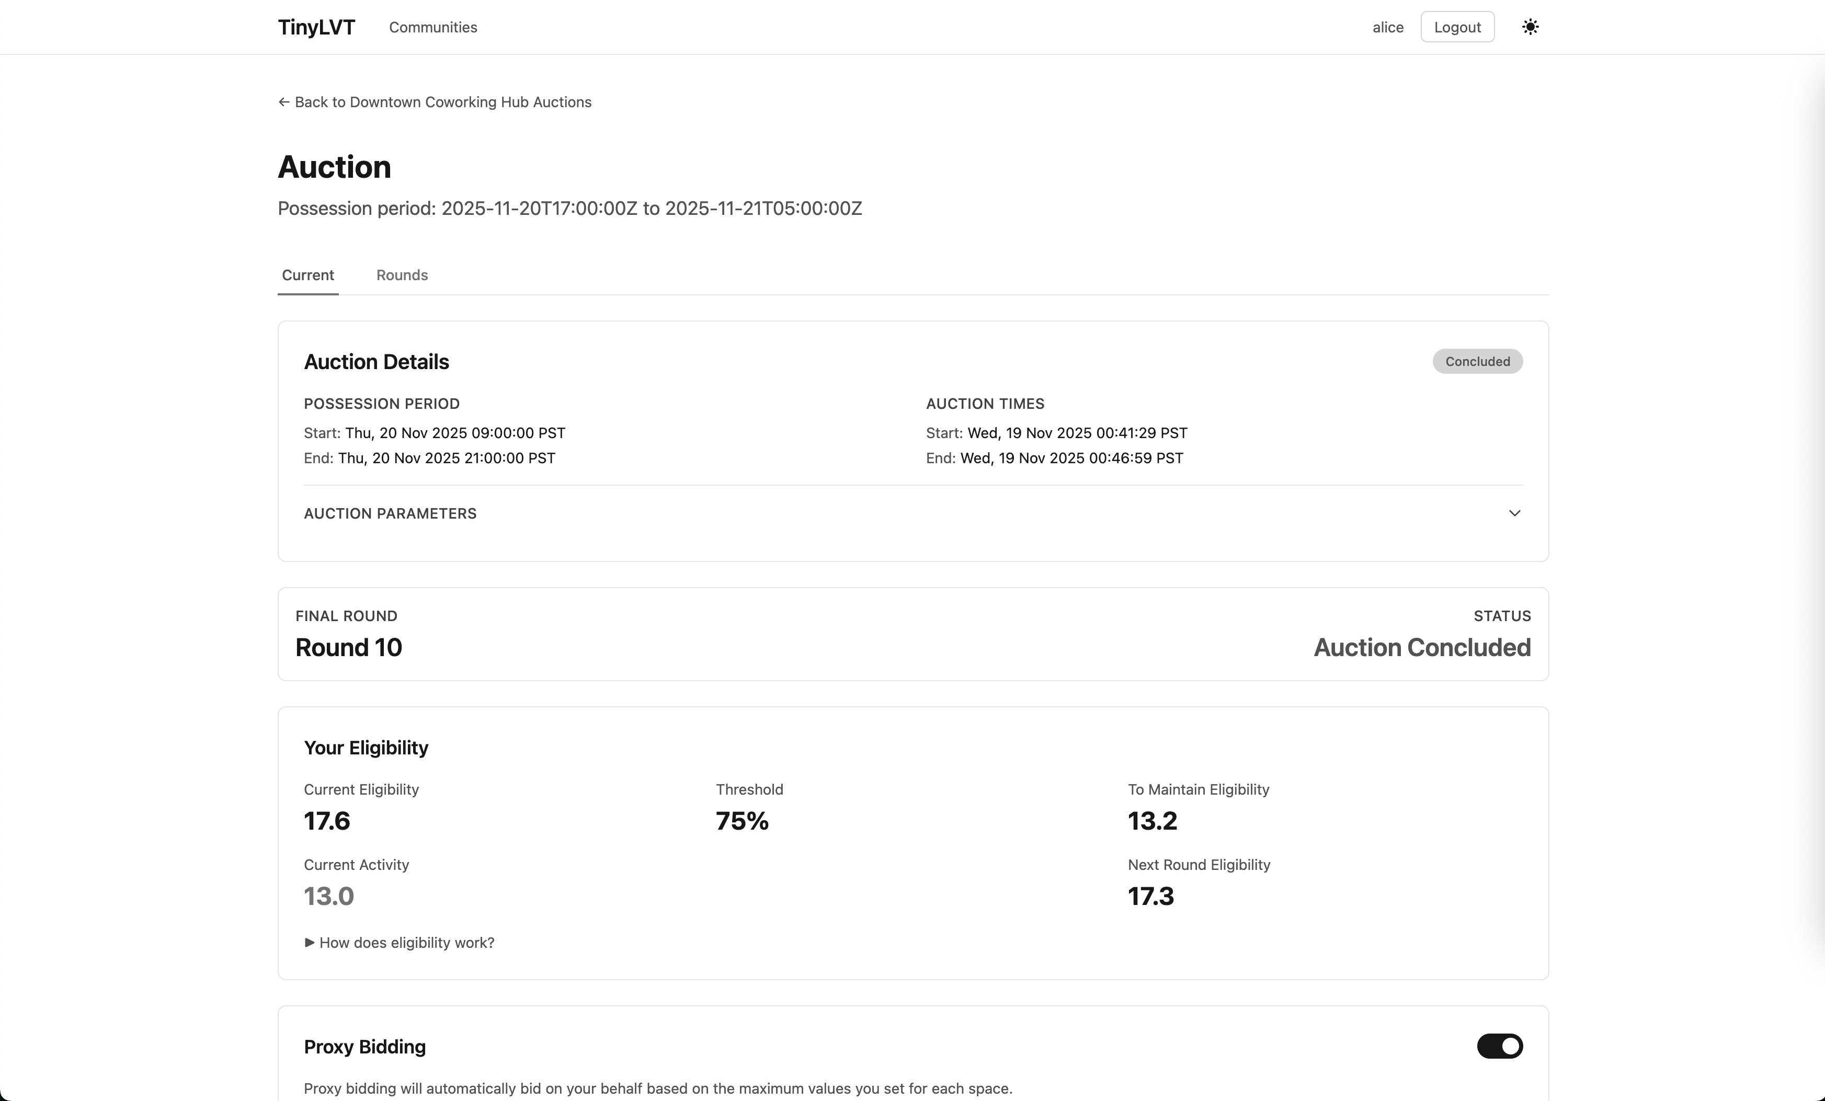
Task: Switch to the Rounds tab
Action: tap(402, 276)
